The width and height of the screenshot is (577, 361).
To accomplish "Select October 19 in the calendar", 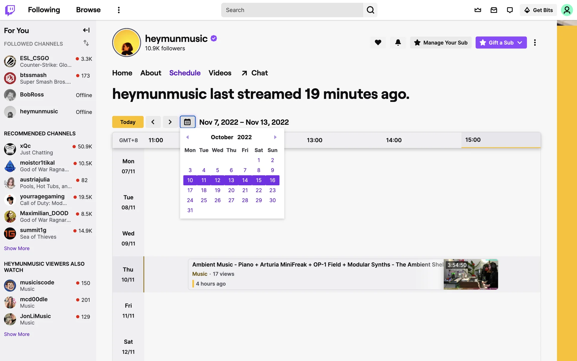I will (x=217, y=190).
